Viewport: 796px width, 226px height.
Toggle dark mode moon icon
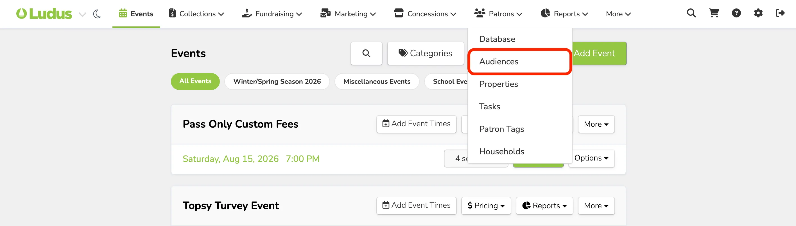97,14
